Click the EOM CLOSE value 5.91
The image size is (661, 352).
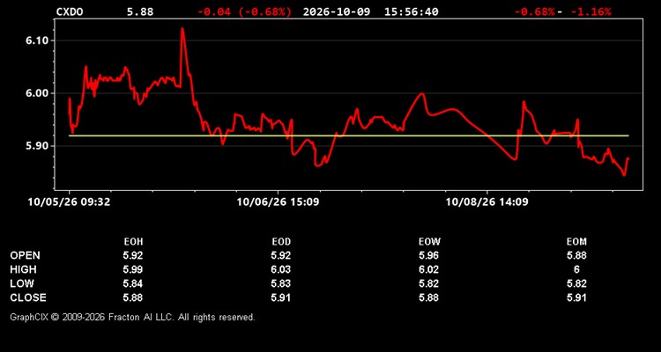coord(576,297)
